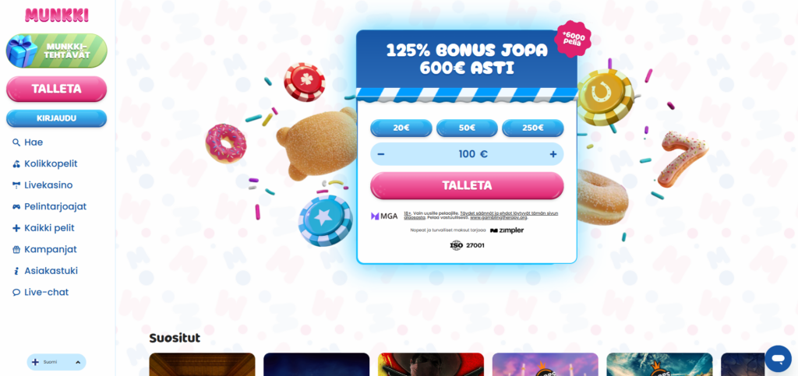Click the pink Talleta button in bonus card
The width and height of the screenshot is (798, 376).
pos(467,185)
